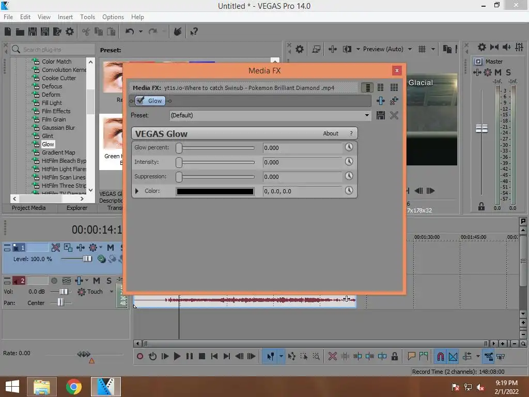Image resolution: width=529 pixels, height=397 pixels.
Task: Open video track 1 automation settings dropdown
Action: (101, 248)
